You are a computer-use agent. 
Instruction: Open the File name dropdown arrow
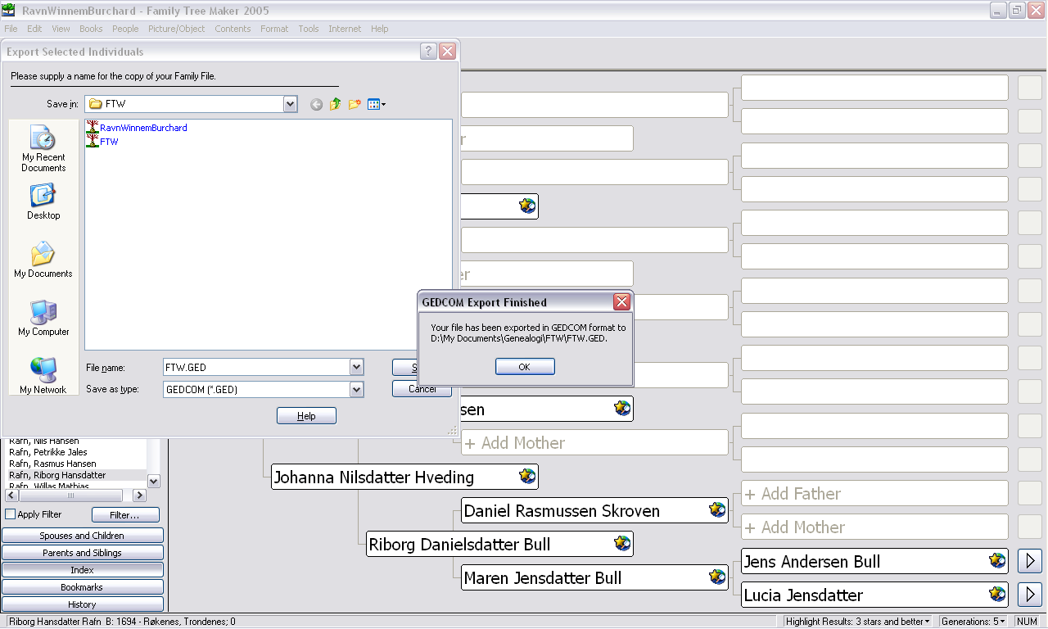tap(356, 368)
